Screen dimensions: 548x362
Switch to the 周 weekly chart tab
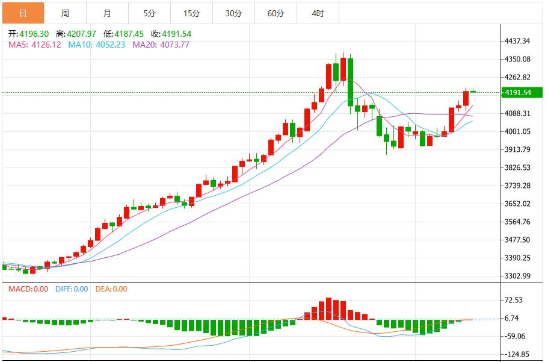(65, 11)
